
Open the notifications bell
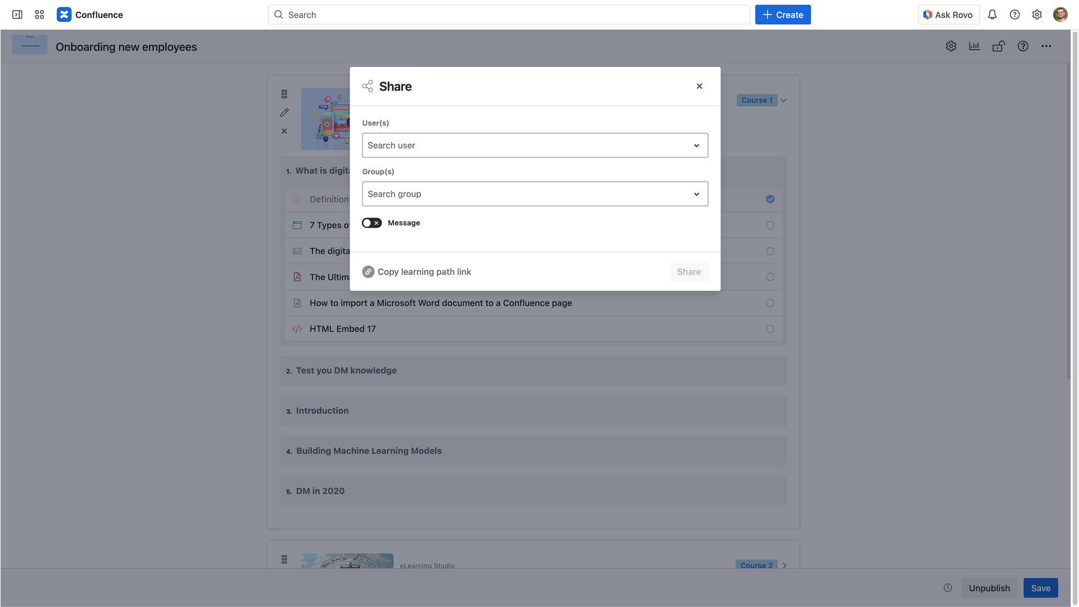(992, 15)
